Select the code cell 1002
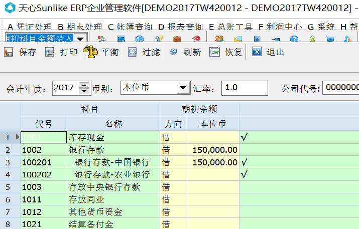 [x=44, y=150]
